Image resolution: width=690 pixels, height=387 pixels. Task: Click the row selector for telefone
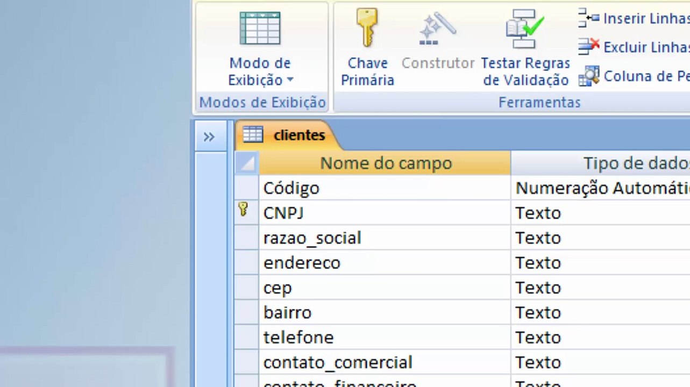click(247, 337)
